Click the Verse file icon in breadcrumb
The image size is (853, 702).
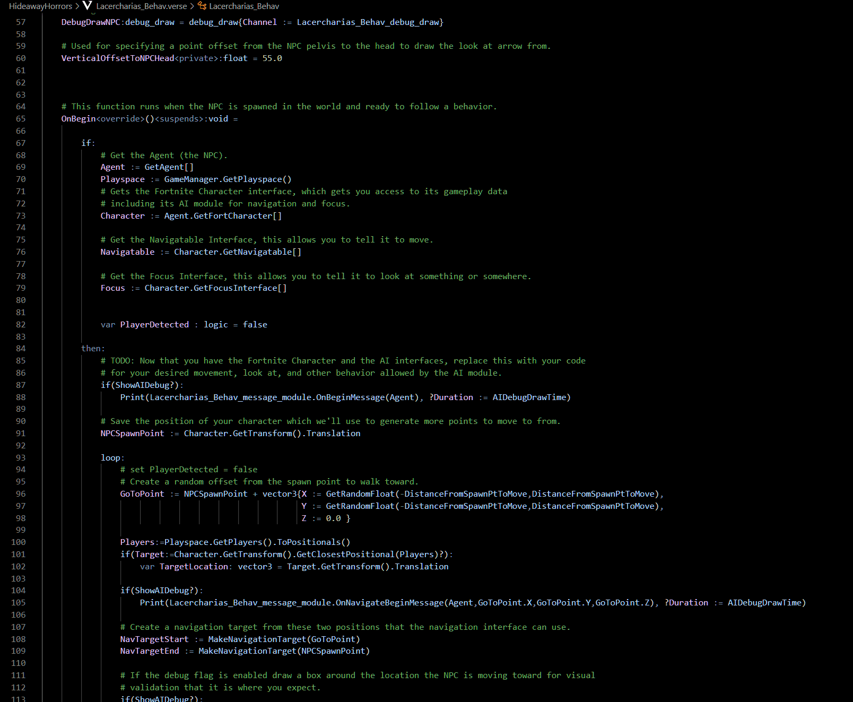point(88,6)
